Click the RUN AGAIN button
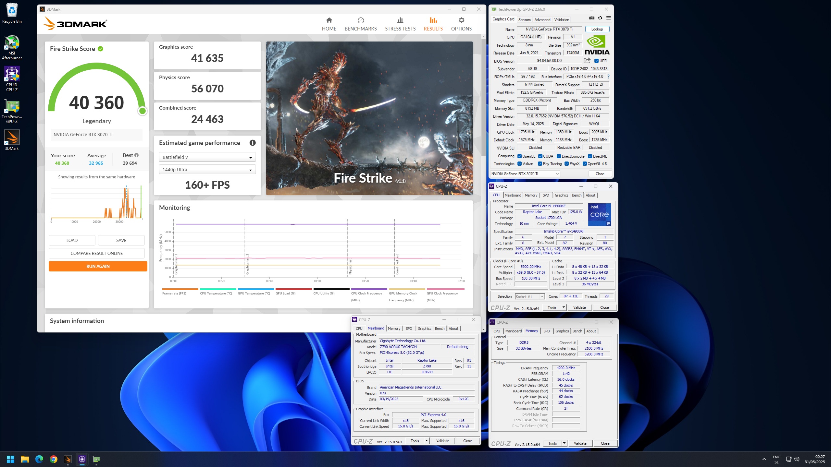 pos(98,266)
